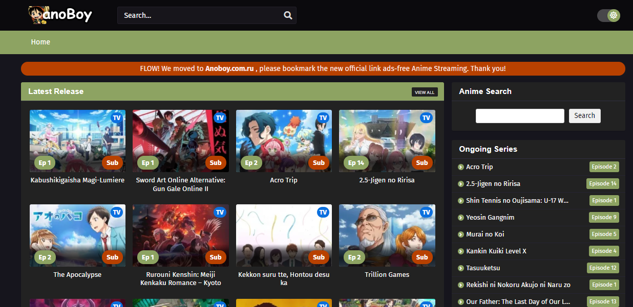Viewport: 633px width, 307px height.
Task: Click Sub badge on The Apocalypse card
Action: pyautogui.click(x=113, y=257)
